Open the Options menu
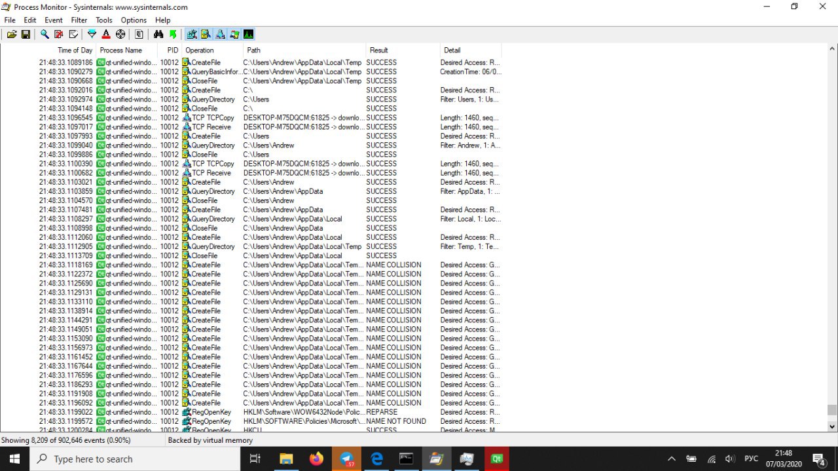 [134, 20]
